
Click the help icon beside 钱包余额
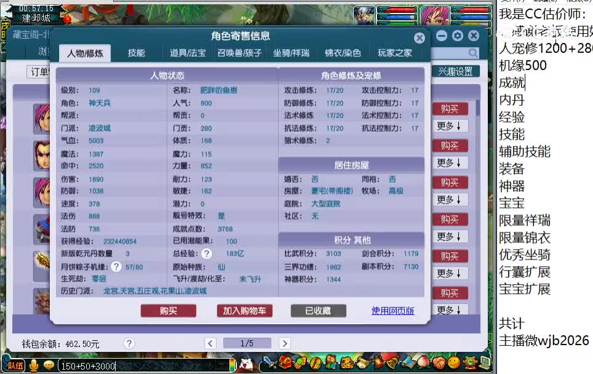coord(129,343)
